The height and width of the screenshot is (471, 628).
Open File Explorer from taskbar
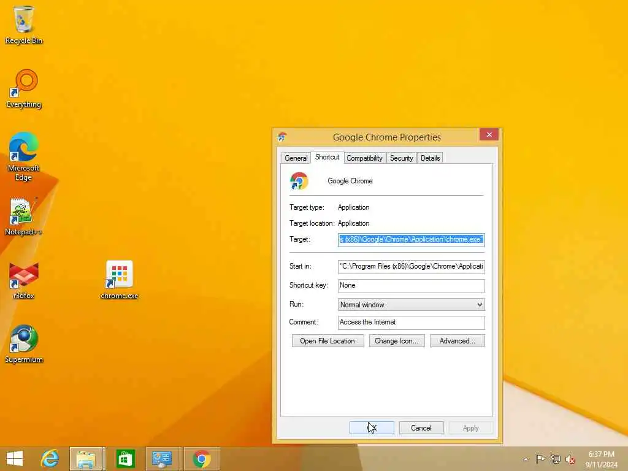click(87, 459)
